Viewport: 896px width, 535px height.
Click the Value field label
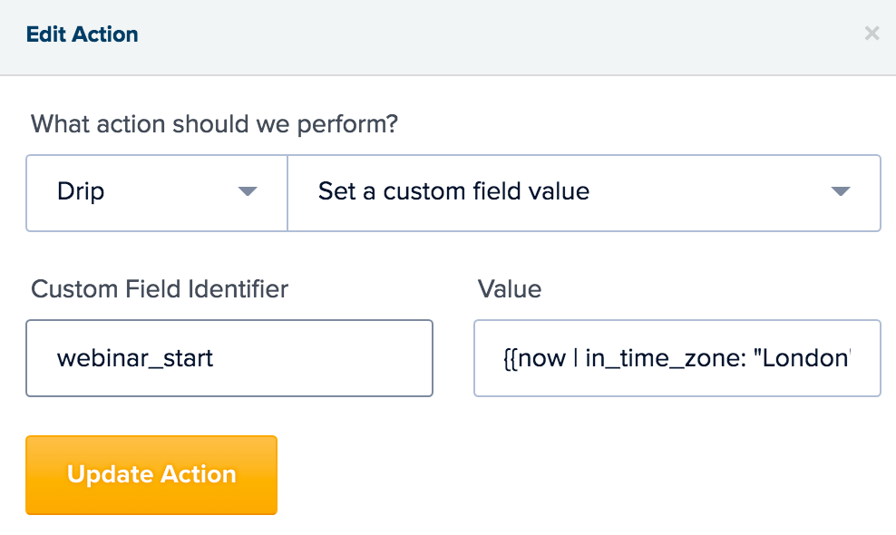(x=510, y=288)
